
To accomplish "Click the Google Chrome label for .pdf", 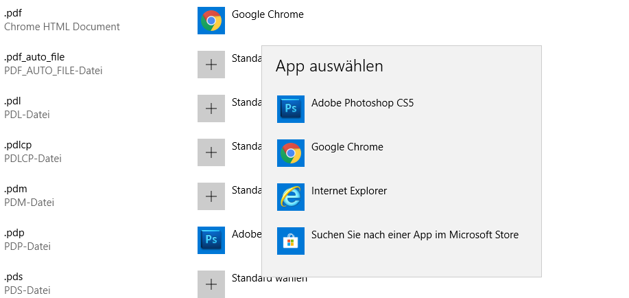I will click(x=268, y=14).
